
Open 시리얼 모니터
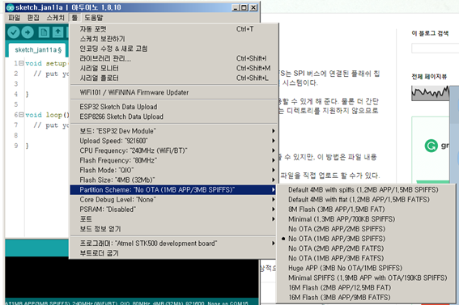174,68
